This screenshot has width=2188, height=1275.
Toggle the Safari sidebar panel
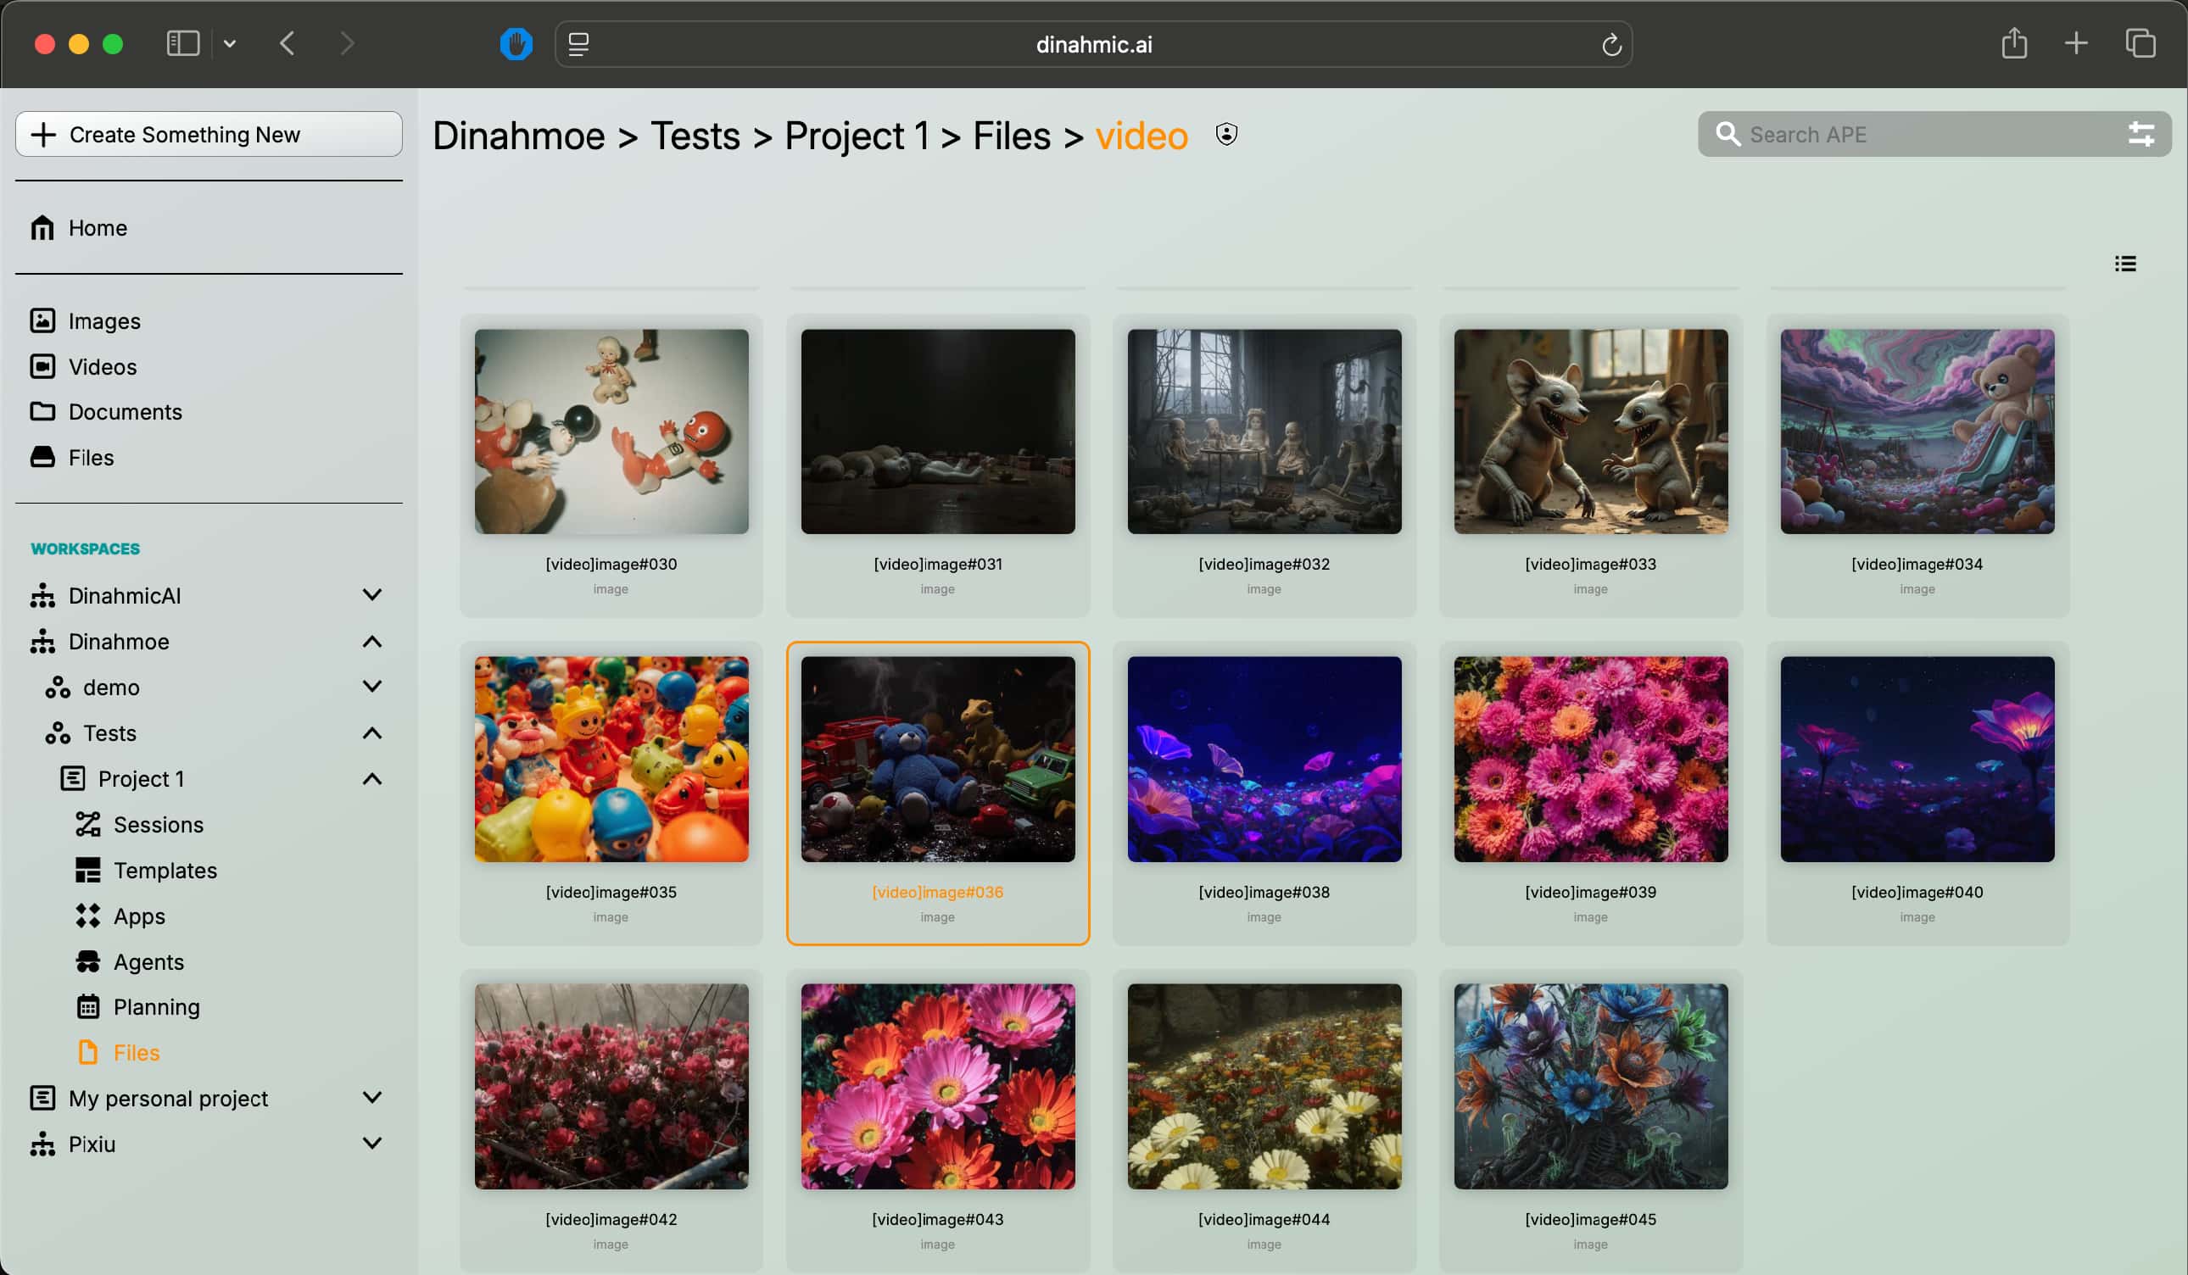click(x=182, y=43)
